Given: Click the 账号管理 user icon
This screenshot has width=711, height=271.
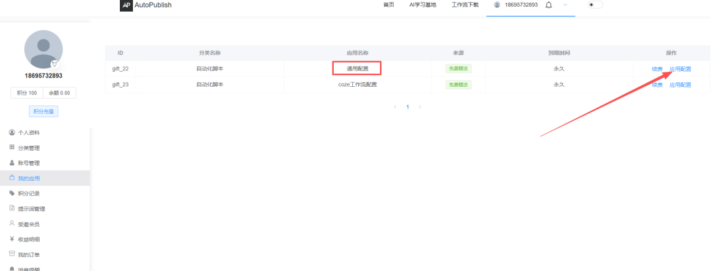Looking at the screenshot, I should tap(12, 162).
